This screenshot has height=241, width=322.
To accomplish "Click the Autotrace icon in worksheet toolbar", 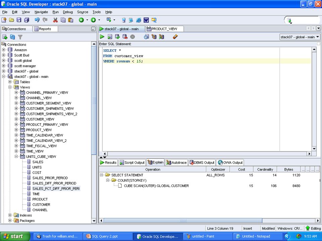I will [162, 37].
